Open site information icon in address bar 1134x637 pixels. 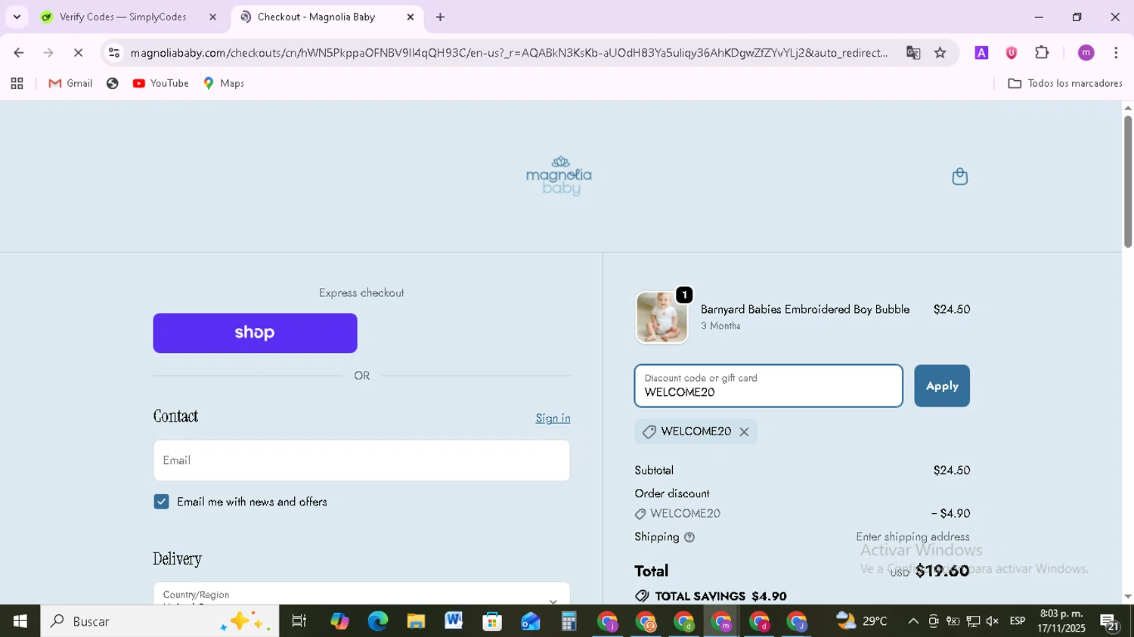coord(114,53)
